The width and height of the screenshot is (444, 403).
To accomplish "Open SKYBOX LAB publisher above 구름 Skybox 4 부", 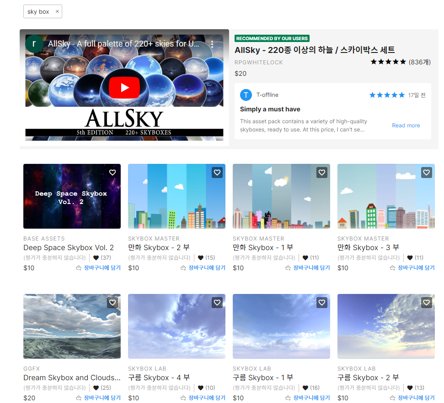I will click(147, 368).
